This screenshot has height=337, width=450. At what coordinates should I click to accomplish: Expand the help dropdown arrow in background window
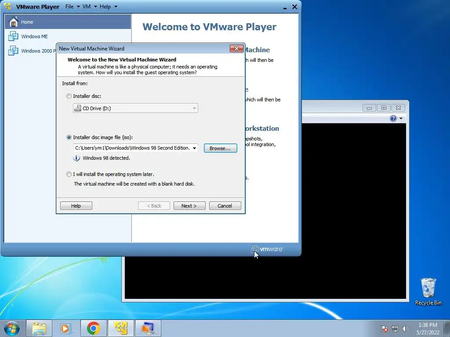point(401,118)
